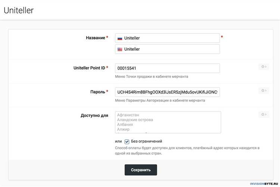Click the Russian-flag Uniteller name field

click(167, 38)
